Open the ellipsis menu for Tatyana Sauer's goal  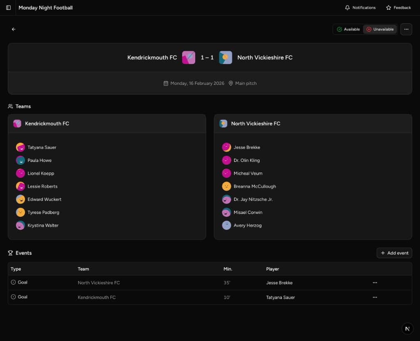[374, 297]
